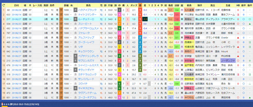The width and height of the screenshot is (253, 107).
Task: Click the HB ◎ mark in ハクアイブラック row
Action: [x=238, y=10]
